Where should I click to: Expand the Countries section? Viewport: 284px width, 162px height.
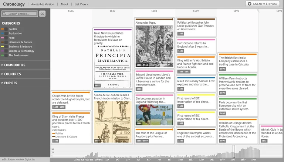(13, 74)
